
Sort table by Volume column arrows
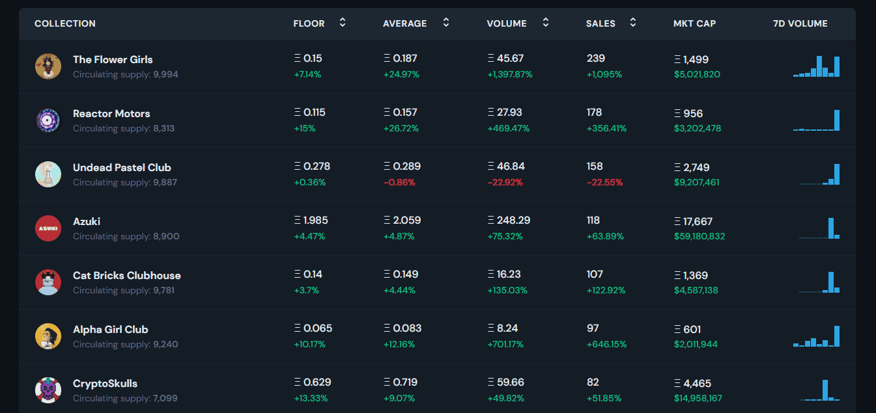[546, 23]
